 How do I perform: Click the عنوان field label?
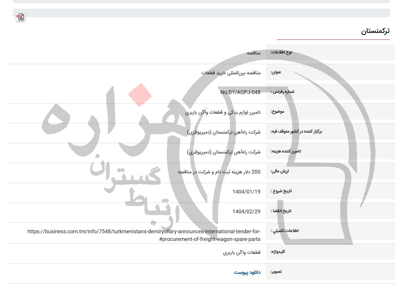(x=276, y=72)
